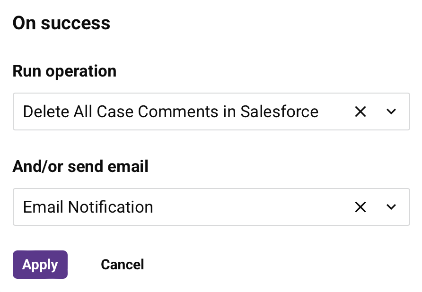422x292 pixels.
Task: Click the Run operation field label
Action: click(64, 71)
